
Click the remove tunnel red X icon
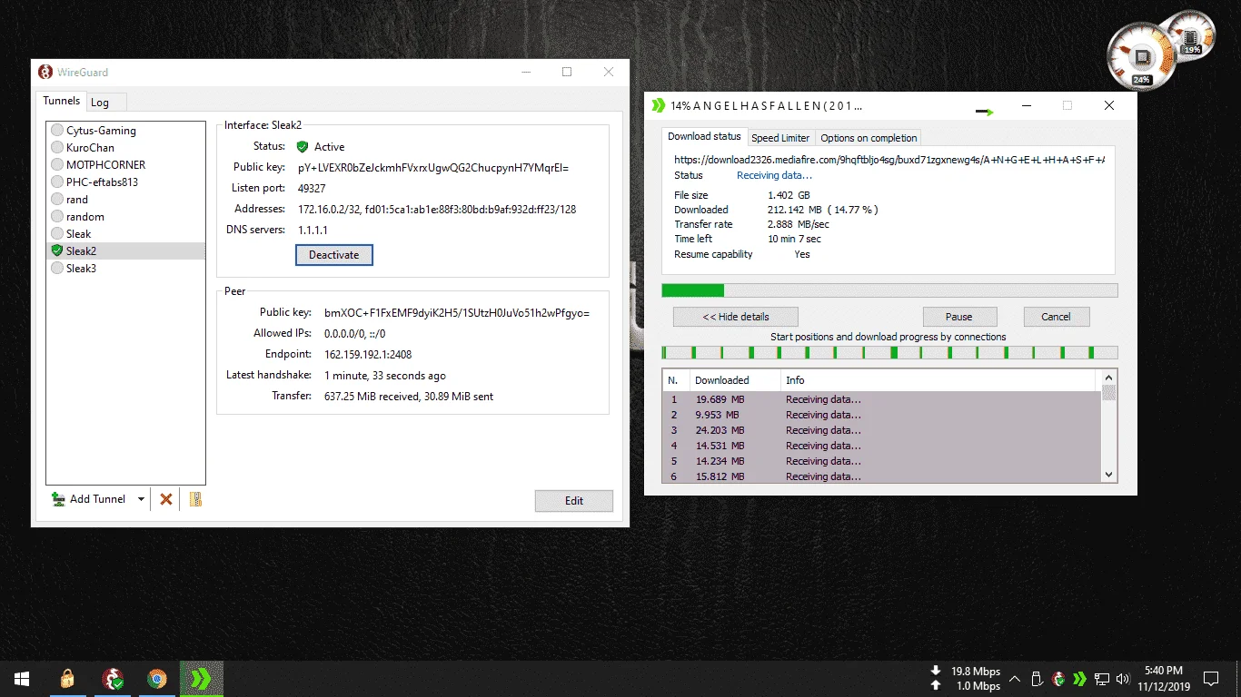click(165, 499)
